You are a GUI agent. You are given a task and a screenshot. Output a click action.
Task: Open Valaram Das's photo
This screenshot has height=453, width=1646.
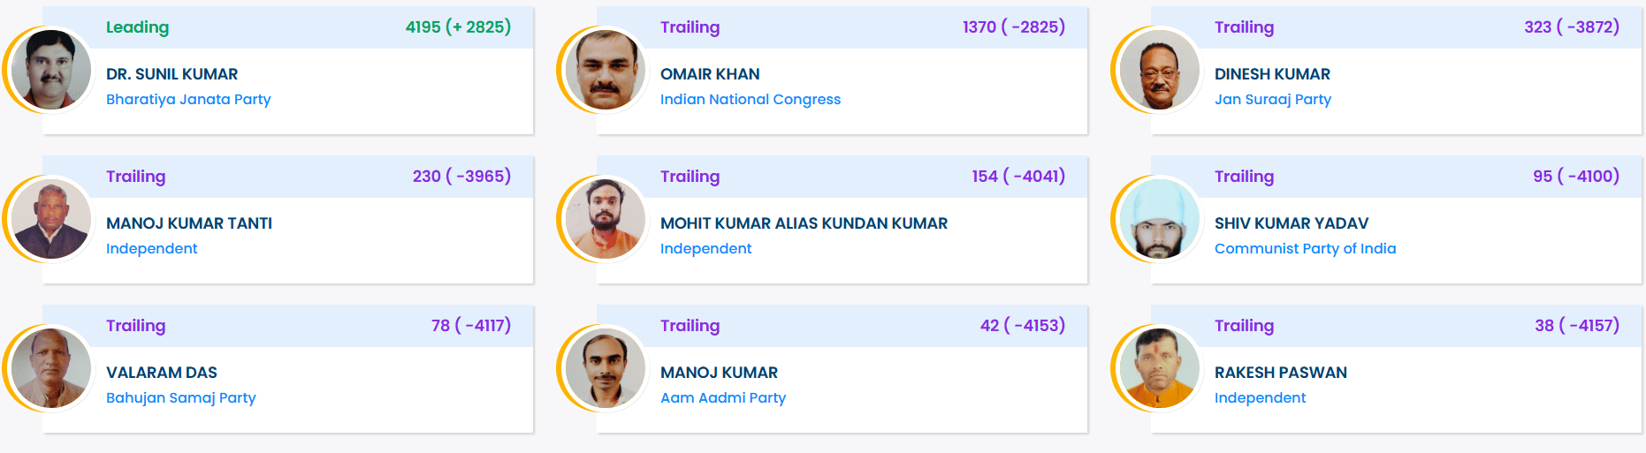51,368
